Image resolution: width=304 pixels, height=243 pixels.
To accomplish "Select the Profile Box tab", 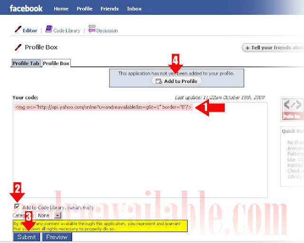I will tap(56, 64).
